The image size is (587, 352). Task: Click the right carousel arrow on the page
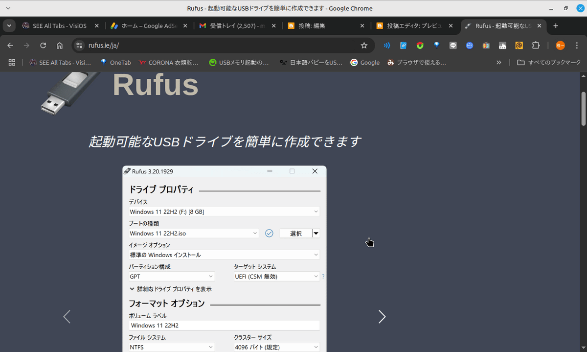click(x=382, y=317)
